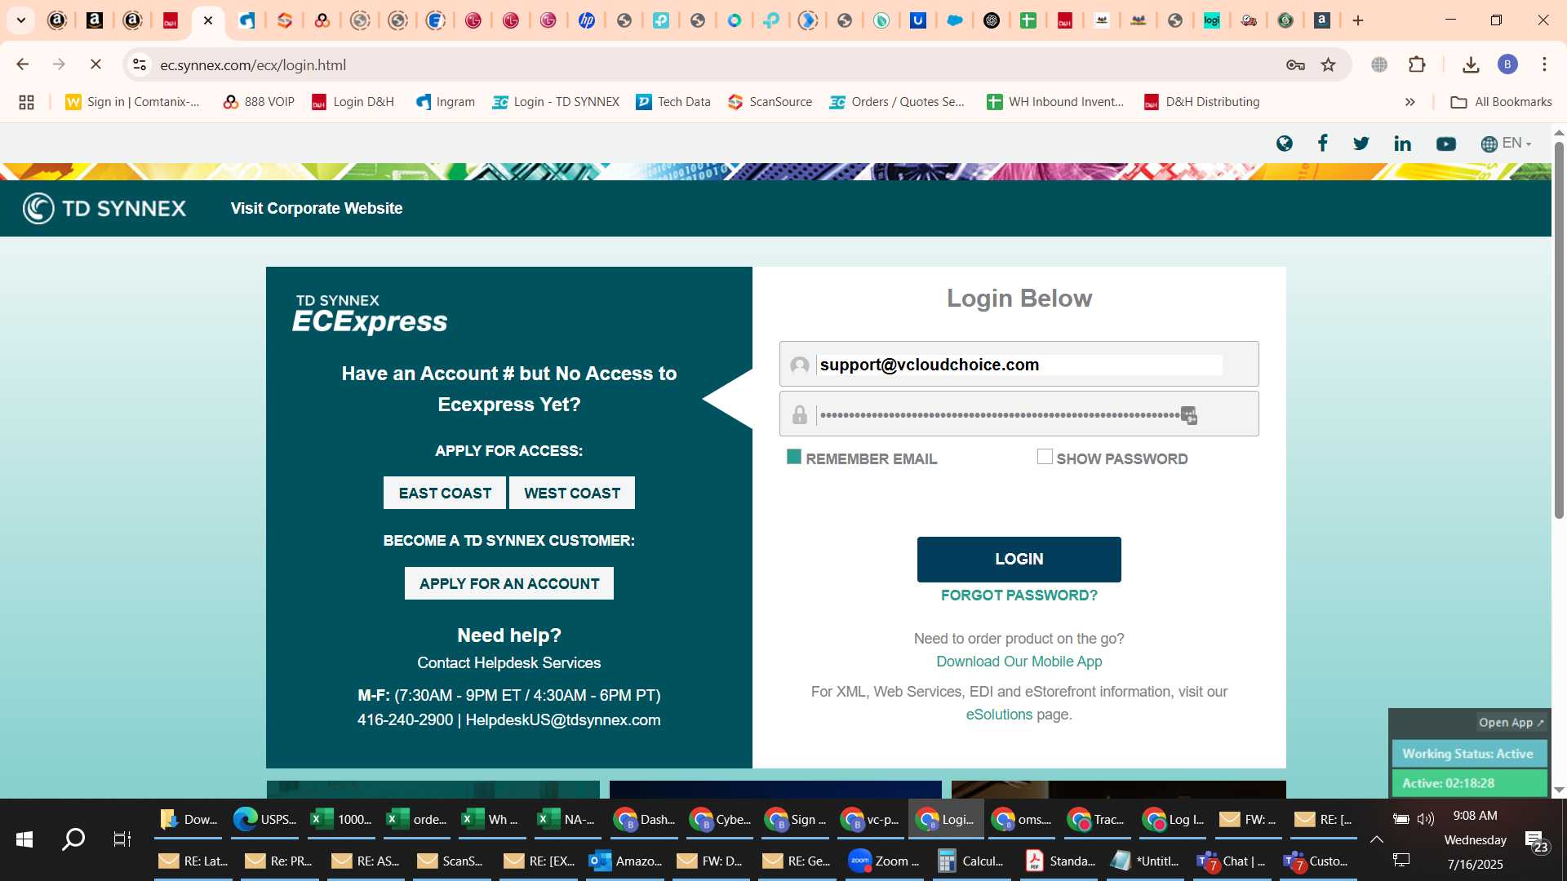Click APPLY FOR AN ACCOUNT button
The width and height of the screenshot is (1567, 881).
point(509,583)
